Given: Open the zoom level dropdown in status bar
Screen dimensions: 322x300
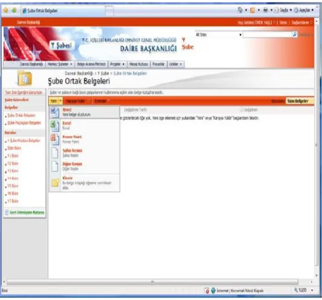Looking at the screenshot, I should tap(312, 290).
